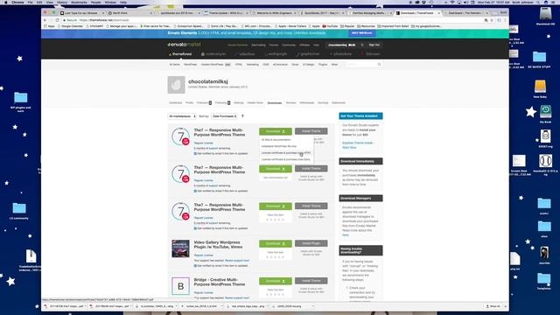Click Express Theme Install Start Now link
Image resolution: width=560 pixels, height=315 pixels.
pos(358,145)
